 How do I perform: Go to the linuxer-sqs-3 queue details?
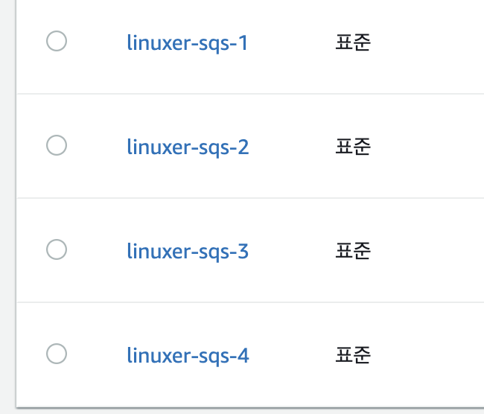click(188, 252)
